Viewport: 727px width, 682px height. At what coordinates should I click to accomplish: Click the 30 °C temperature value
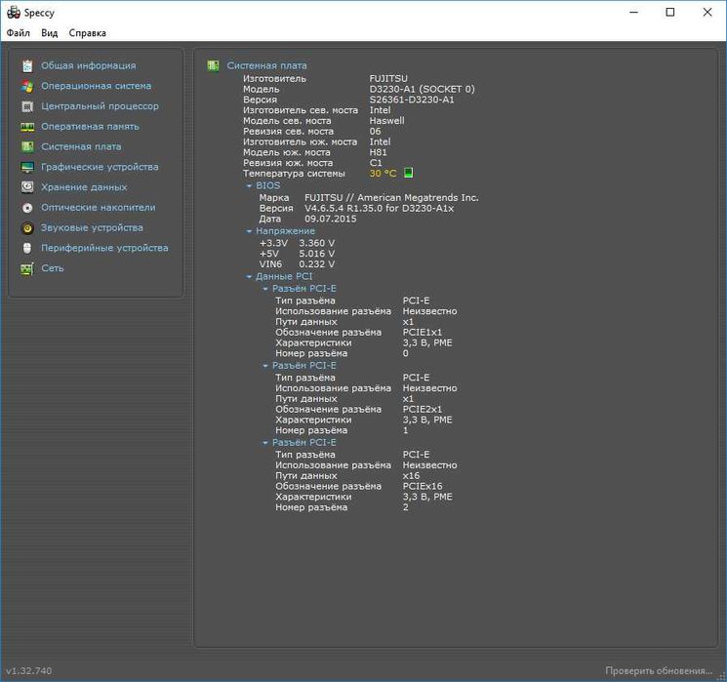tap(383, 174)
